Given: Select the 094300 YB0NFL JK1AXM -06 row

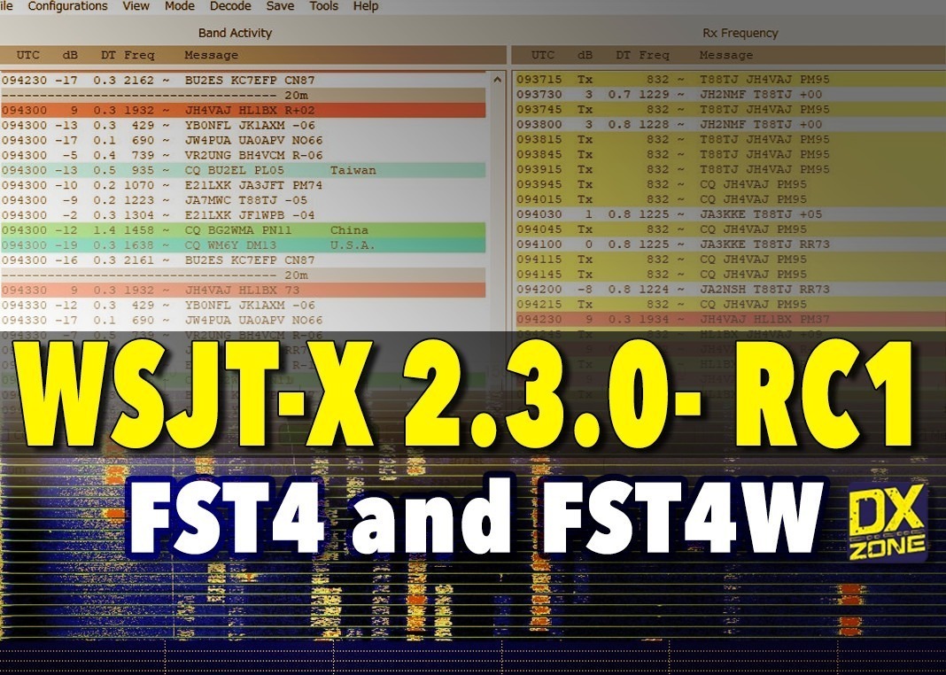Looking at the screenshot, I should tap(243, 126).
